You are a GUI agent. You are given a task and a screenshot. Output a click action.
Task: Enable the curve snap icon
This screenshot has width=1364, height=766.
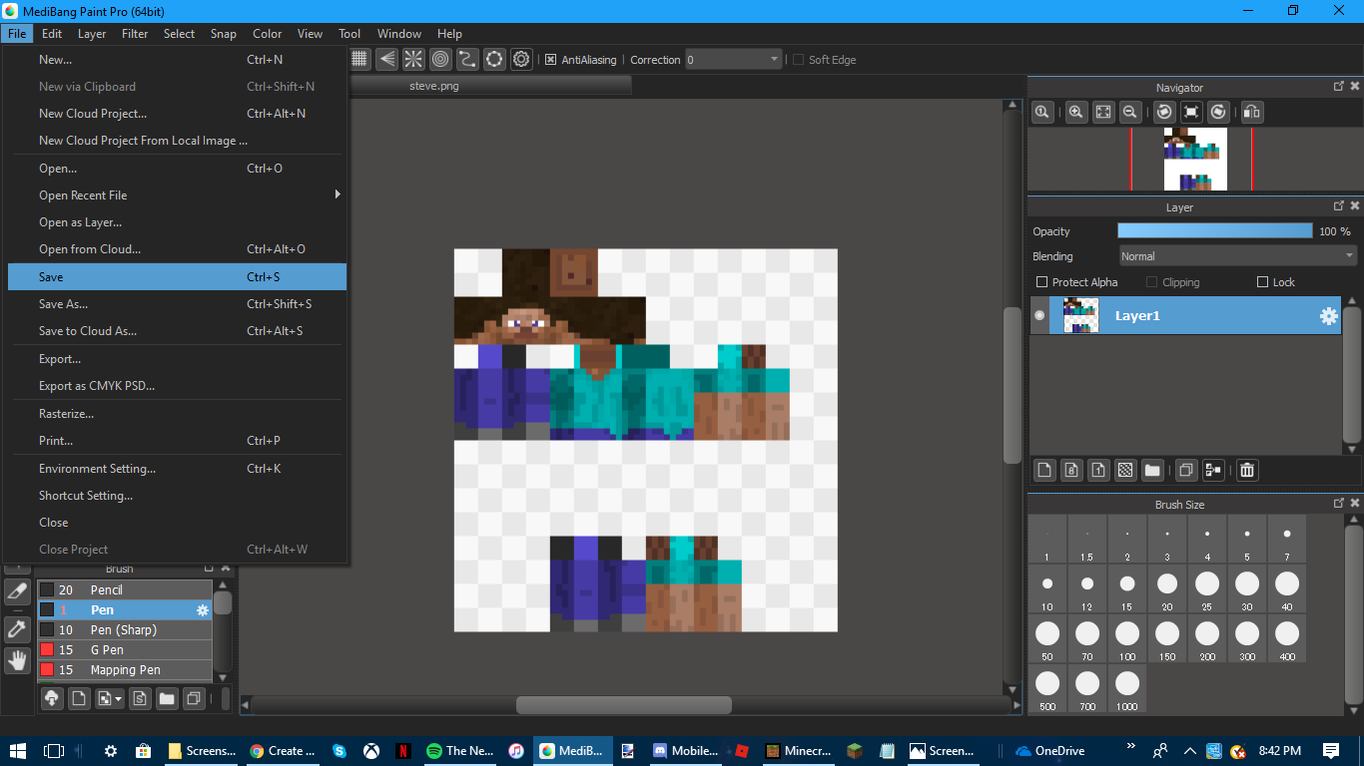[x=467, y=60]
